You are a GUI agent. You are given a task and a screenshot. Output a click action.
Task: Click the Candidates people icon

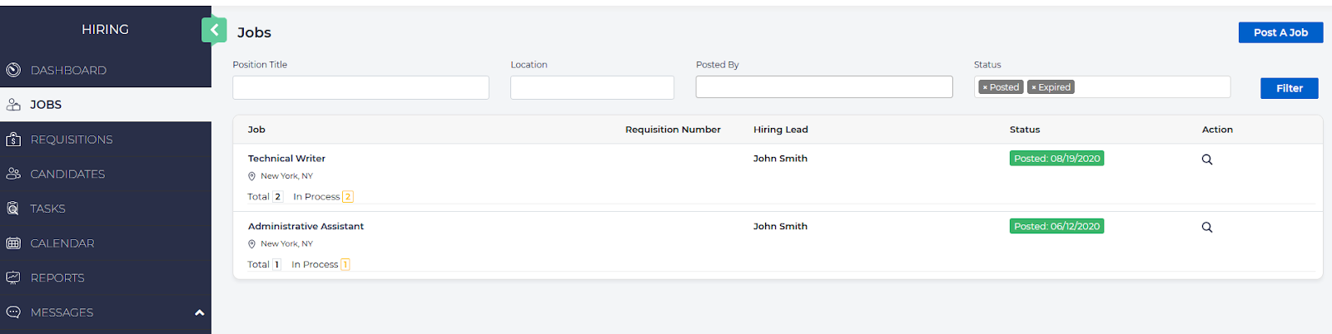click(x=13, y=174)
